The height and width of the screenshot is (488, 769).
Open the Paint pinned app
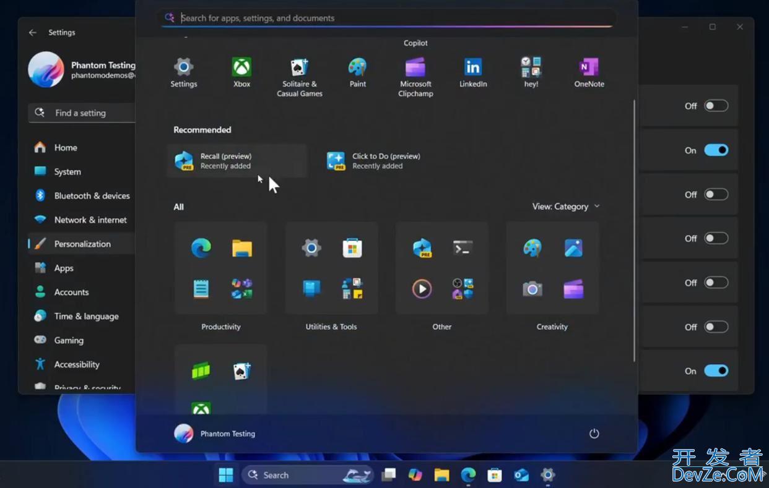pos(357,72)
